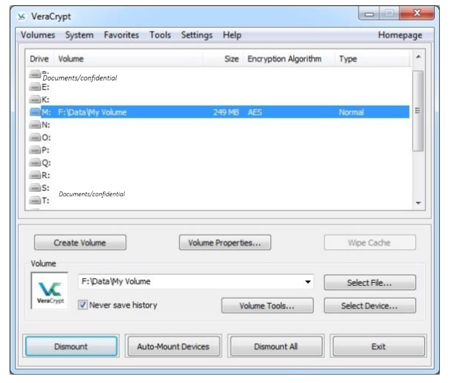Image resolution: width=450 pixels, height=383 pixels.
Task: Click the drive list scroll up arrow
Action: coord(418,57)
